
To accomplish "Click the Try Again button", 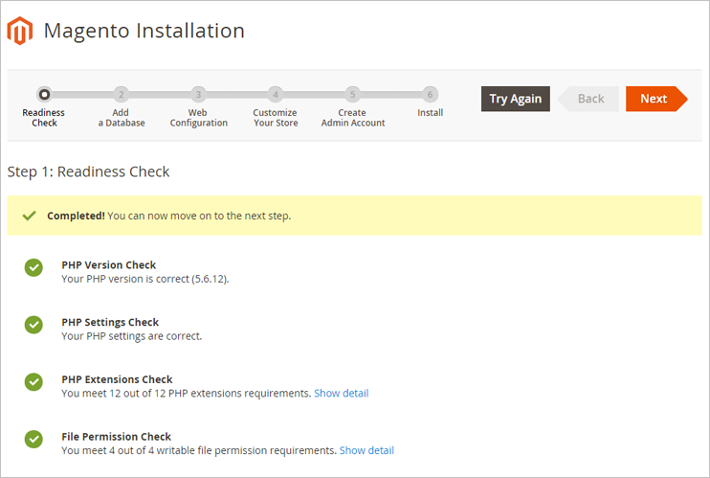I will pos(516,99).
